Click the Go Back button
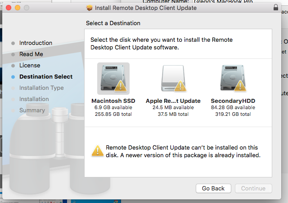Screen dimensions: 288x203 click(213, 188)
